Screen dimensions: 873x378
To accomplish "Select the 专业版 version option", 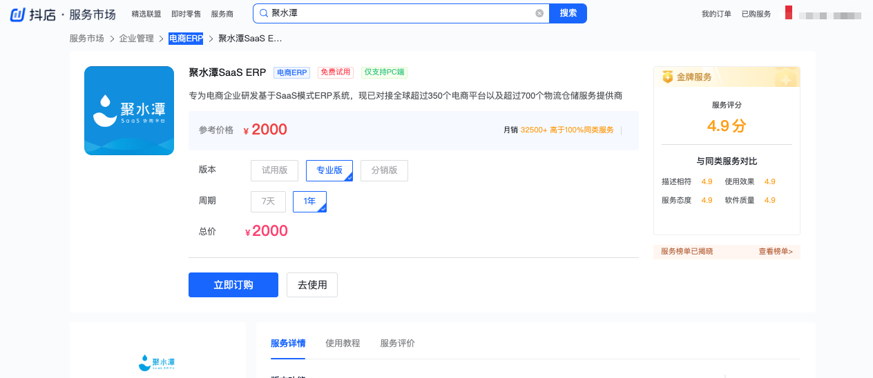I will [329, 170].
